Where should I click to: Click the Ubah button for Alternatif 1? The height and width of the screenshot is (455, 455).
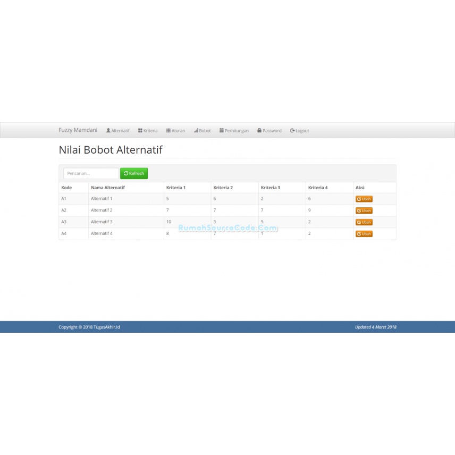(364, 199)
